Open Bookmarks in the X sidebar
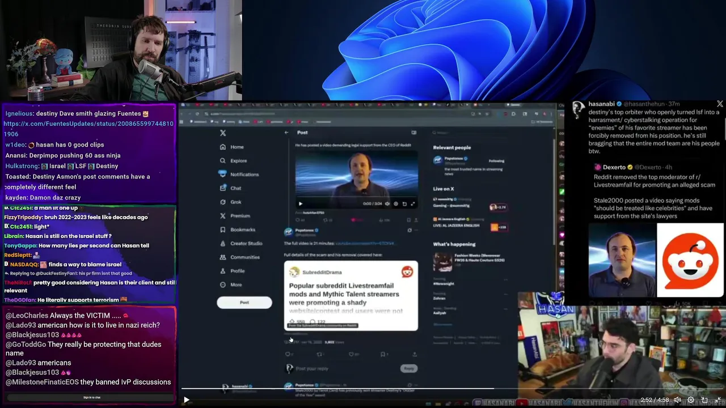Viewport: 726px width, 408px height. (237, 229)
